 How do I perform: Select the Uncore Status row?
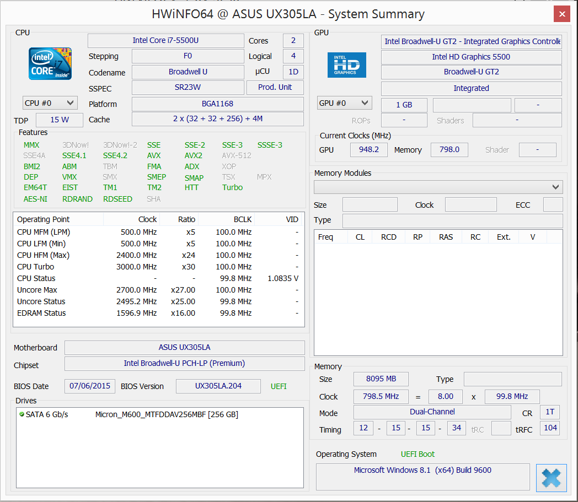tap(158, 301)
